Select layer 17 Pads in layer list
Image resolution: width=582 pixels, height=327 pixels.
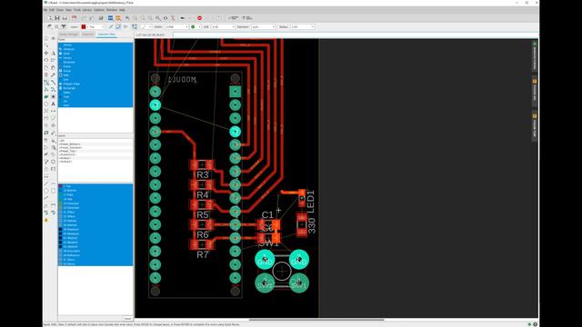pyautogui.click(x=95, y=194)
